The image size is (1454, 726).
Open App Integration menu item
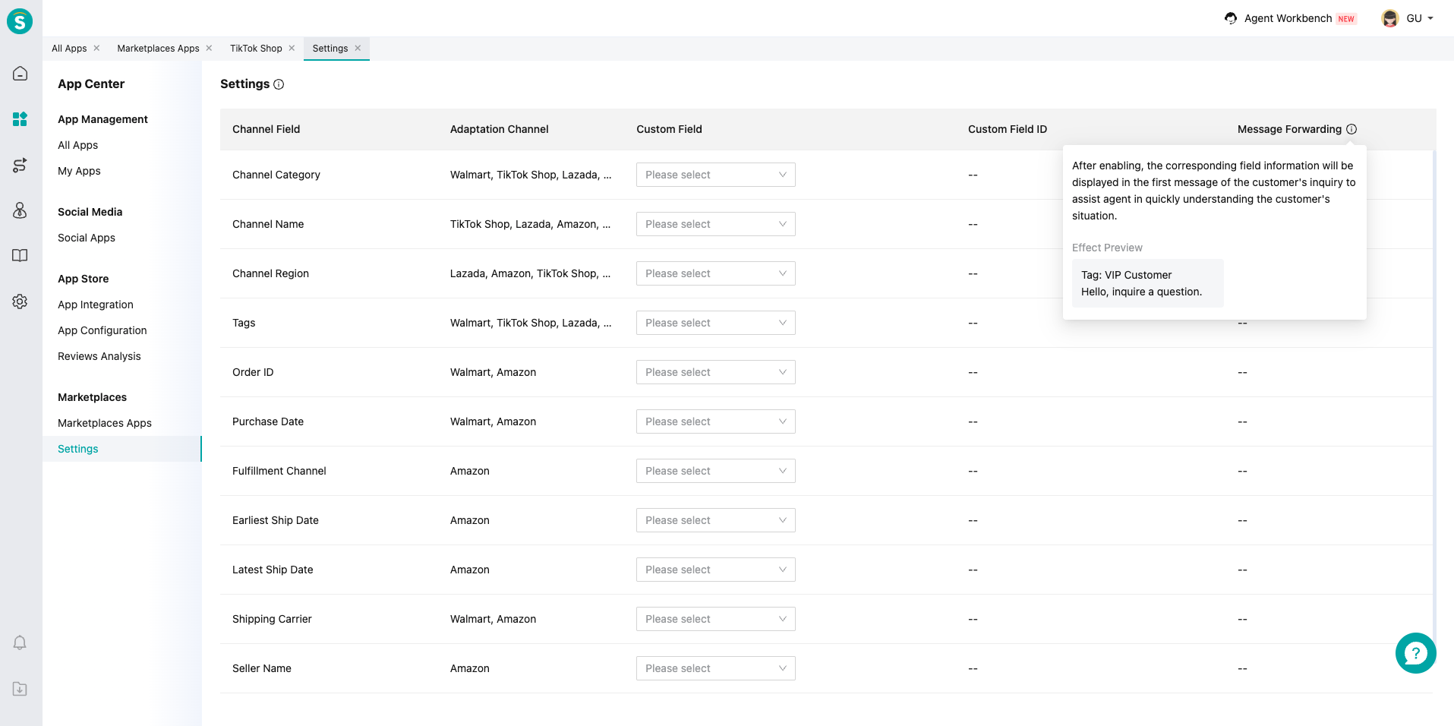[x=96, y=305]
